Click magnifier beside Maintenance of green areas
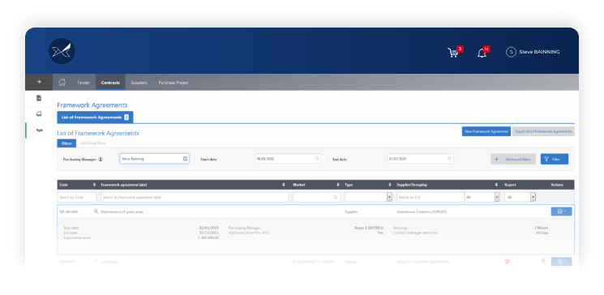The width and height of the screenshot is (604, 295). point(96,212)
